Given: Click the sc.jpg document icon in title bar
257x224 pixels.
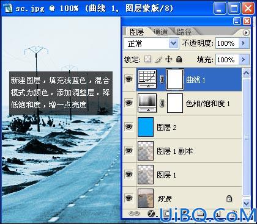Looking at the screenshot, I should [8, 9].
